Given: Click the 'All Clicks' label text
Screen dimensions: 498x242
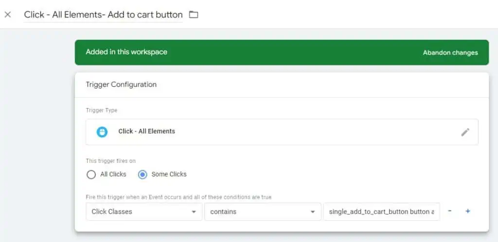Looking at the screenshot, I should click(113, 174).
